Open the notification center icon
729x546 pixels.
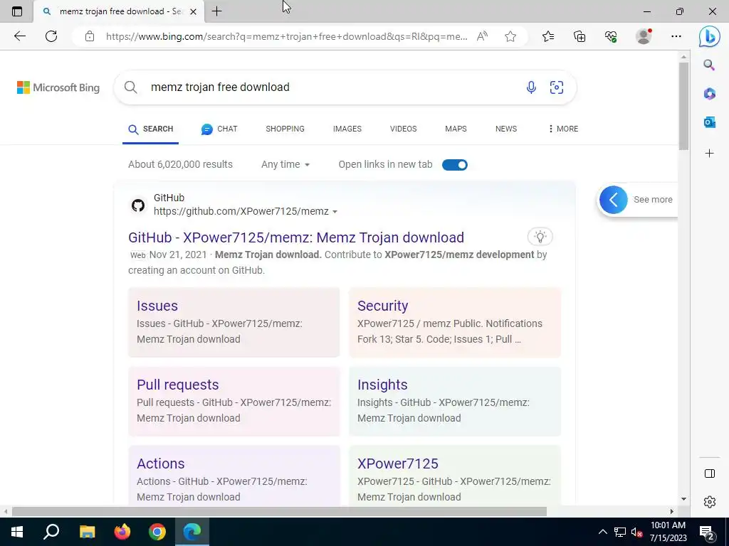click(x=707, y=532)
